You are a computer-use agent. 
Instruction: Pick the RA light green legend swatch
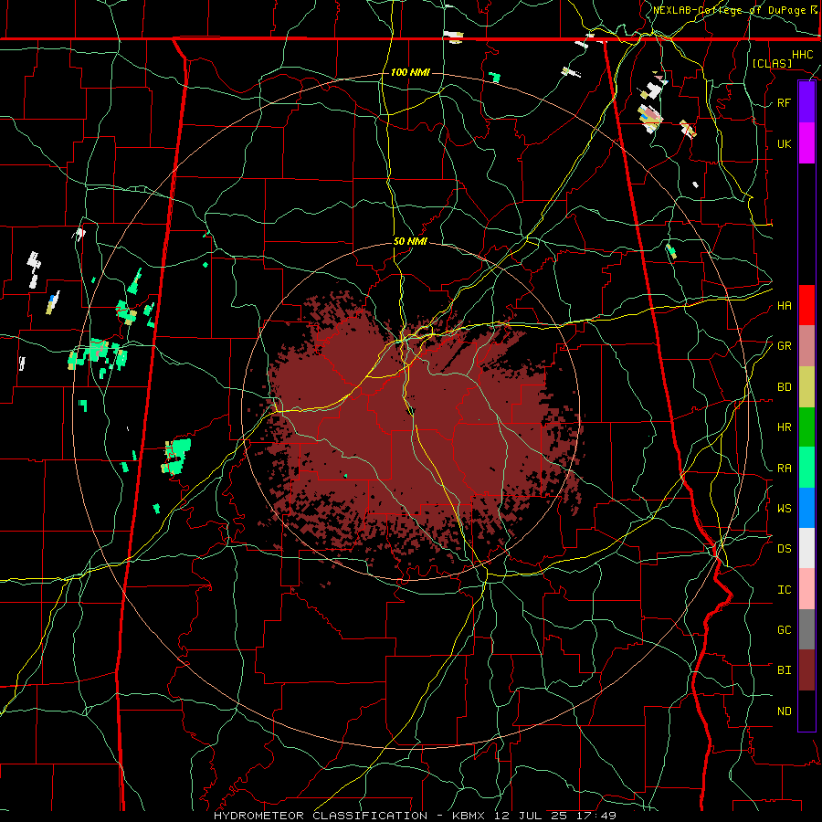[806, 468]
